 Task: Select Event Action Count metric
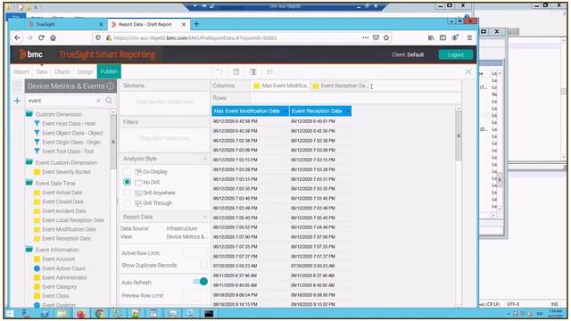(63, 268)
